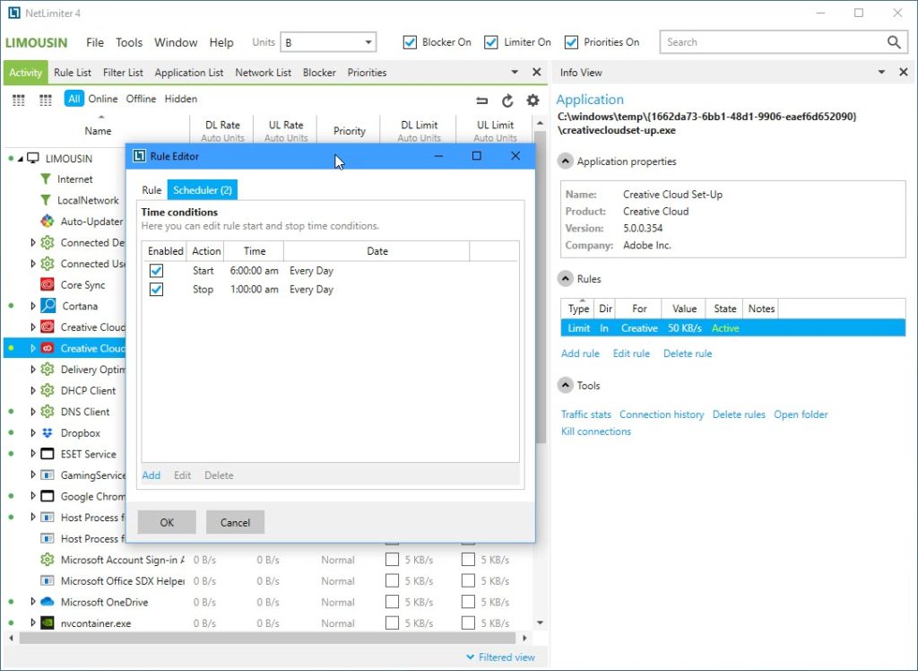Open the Tools menu
The height and width of the screenshot is (671, 918).
(129, 42)
